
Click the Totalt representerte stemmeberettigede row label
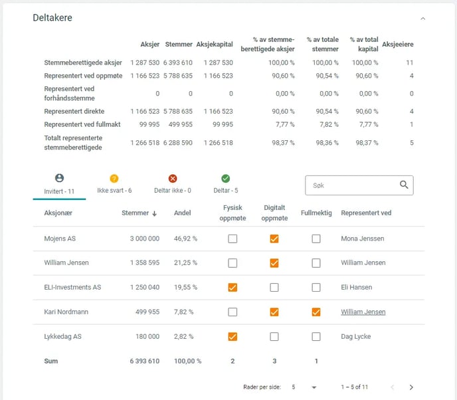pos(73,143)
